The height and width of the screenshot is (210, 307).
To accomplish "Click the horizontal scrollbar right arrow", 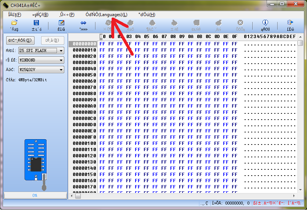I will point(294,196).
